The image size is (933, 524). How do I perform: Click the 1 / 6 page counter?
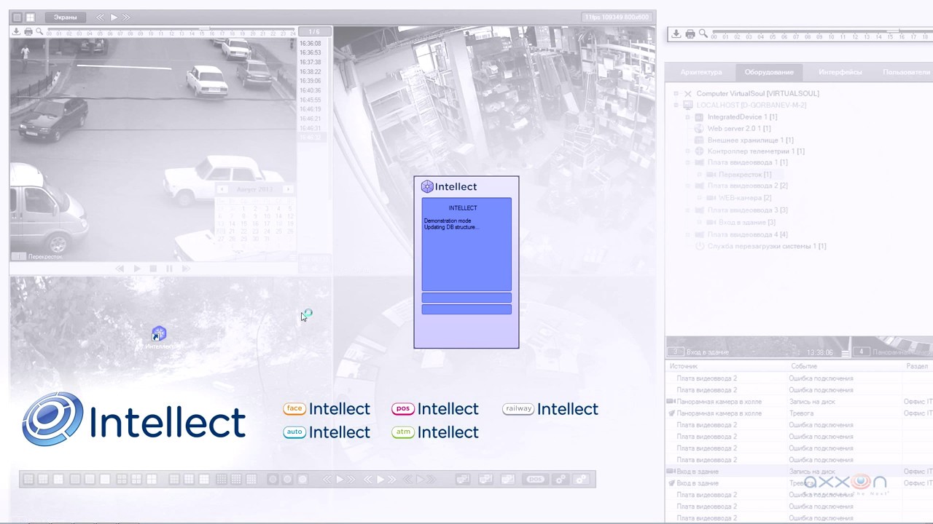pyautogui.click(x=314, y=32)
